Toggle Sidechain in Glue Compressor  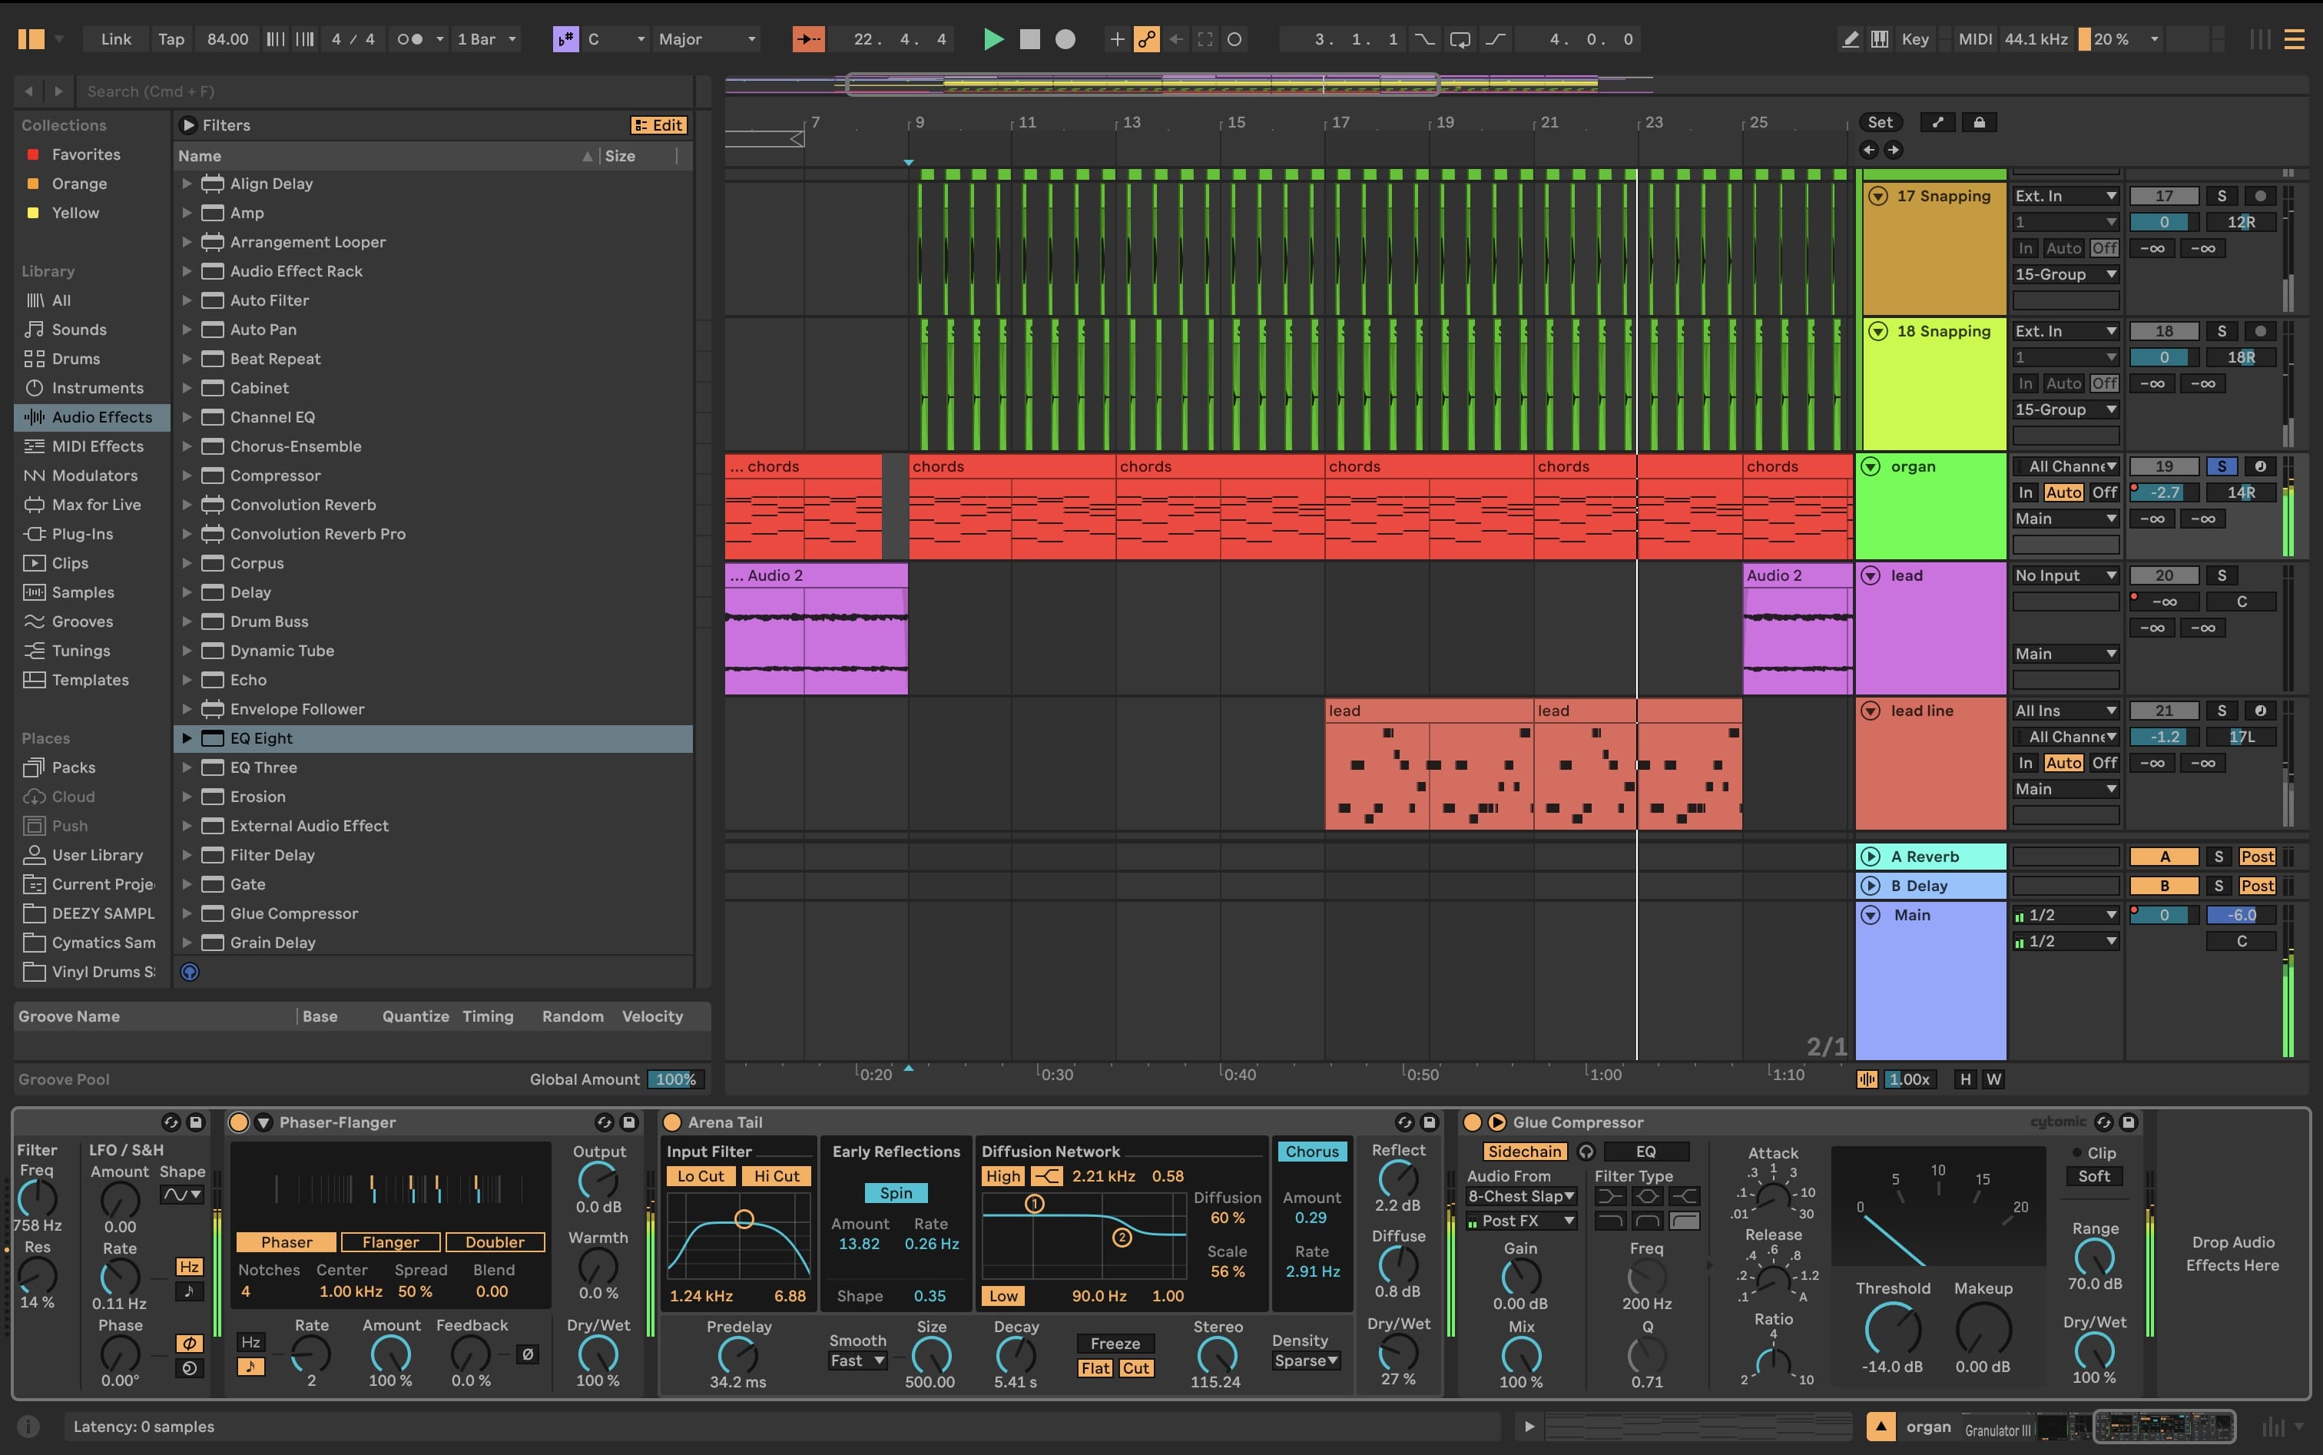(1524, 1152)
